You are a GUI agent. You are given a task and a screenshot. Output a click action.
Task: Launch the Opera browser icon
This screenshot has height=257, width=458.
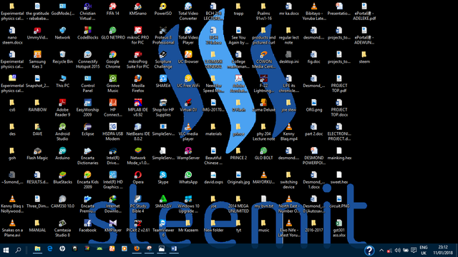click(138, 178)
